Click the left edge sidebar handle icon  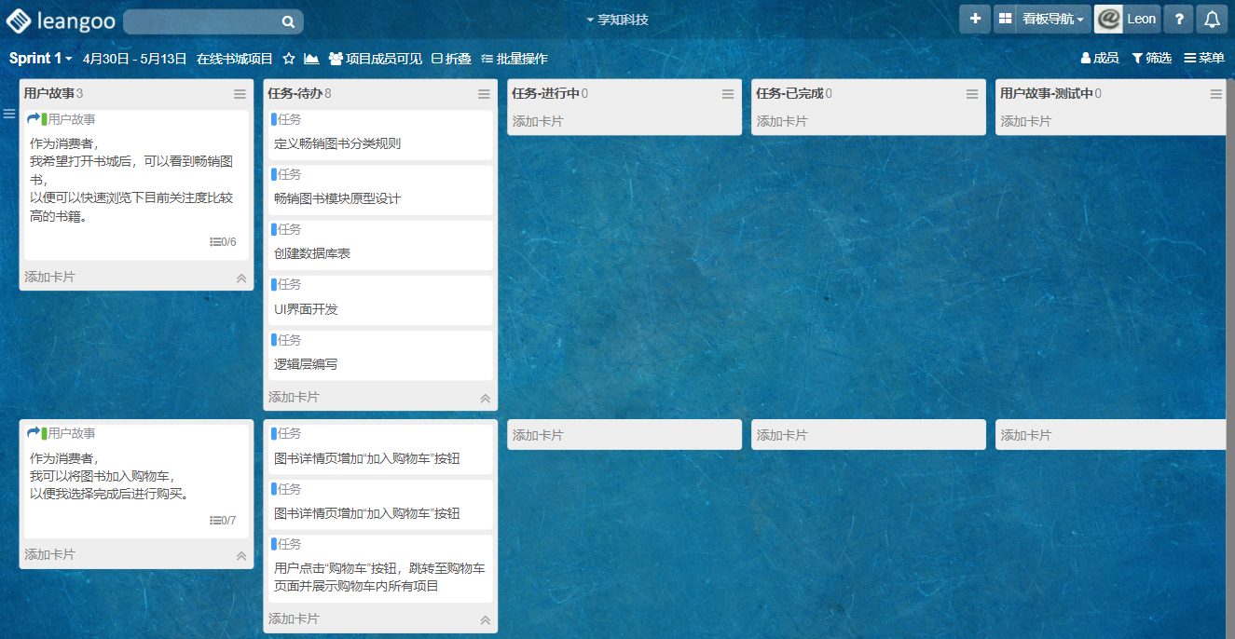click(x=9, y=114)
